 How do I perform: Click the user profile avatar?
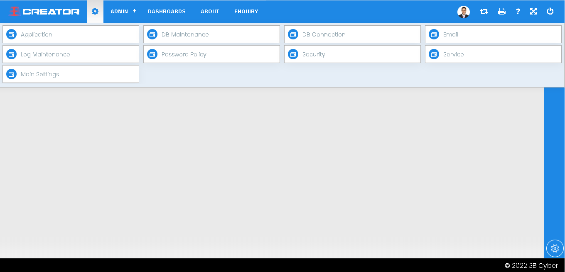463,12
